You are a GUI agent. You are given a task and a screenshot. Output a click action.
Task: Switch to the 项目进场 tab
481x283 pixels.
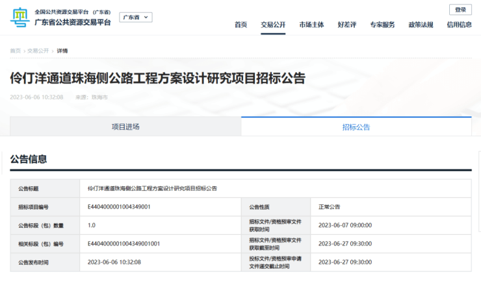pyautogui.click(x=125, y=127)
